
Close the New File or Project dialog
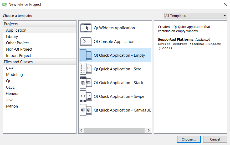click(x=225, y=4)
